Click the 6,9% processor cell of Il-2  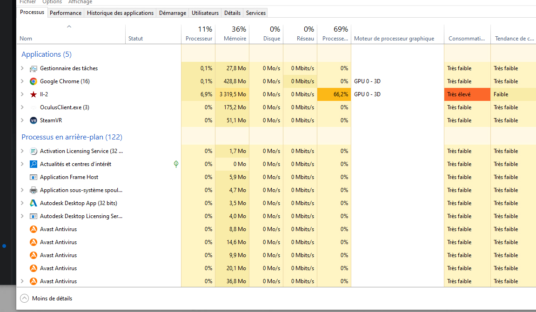coord(198,94)
